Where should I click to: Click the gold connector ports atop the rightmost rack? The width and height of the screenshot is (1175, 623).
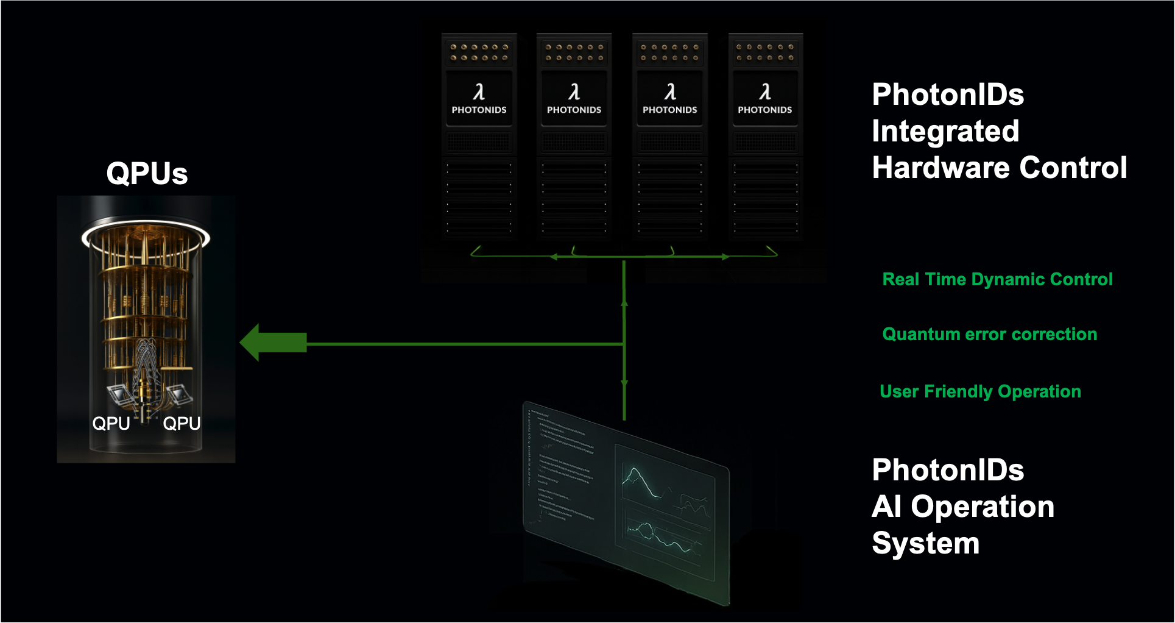pyautogui.click(x=765, y=52)
